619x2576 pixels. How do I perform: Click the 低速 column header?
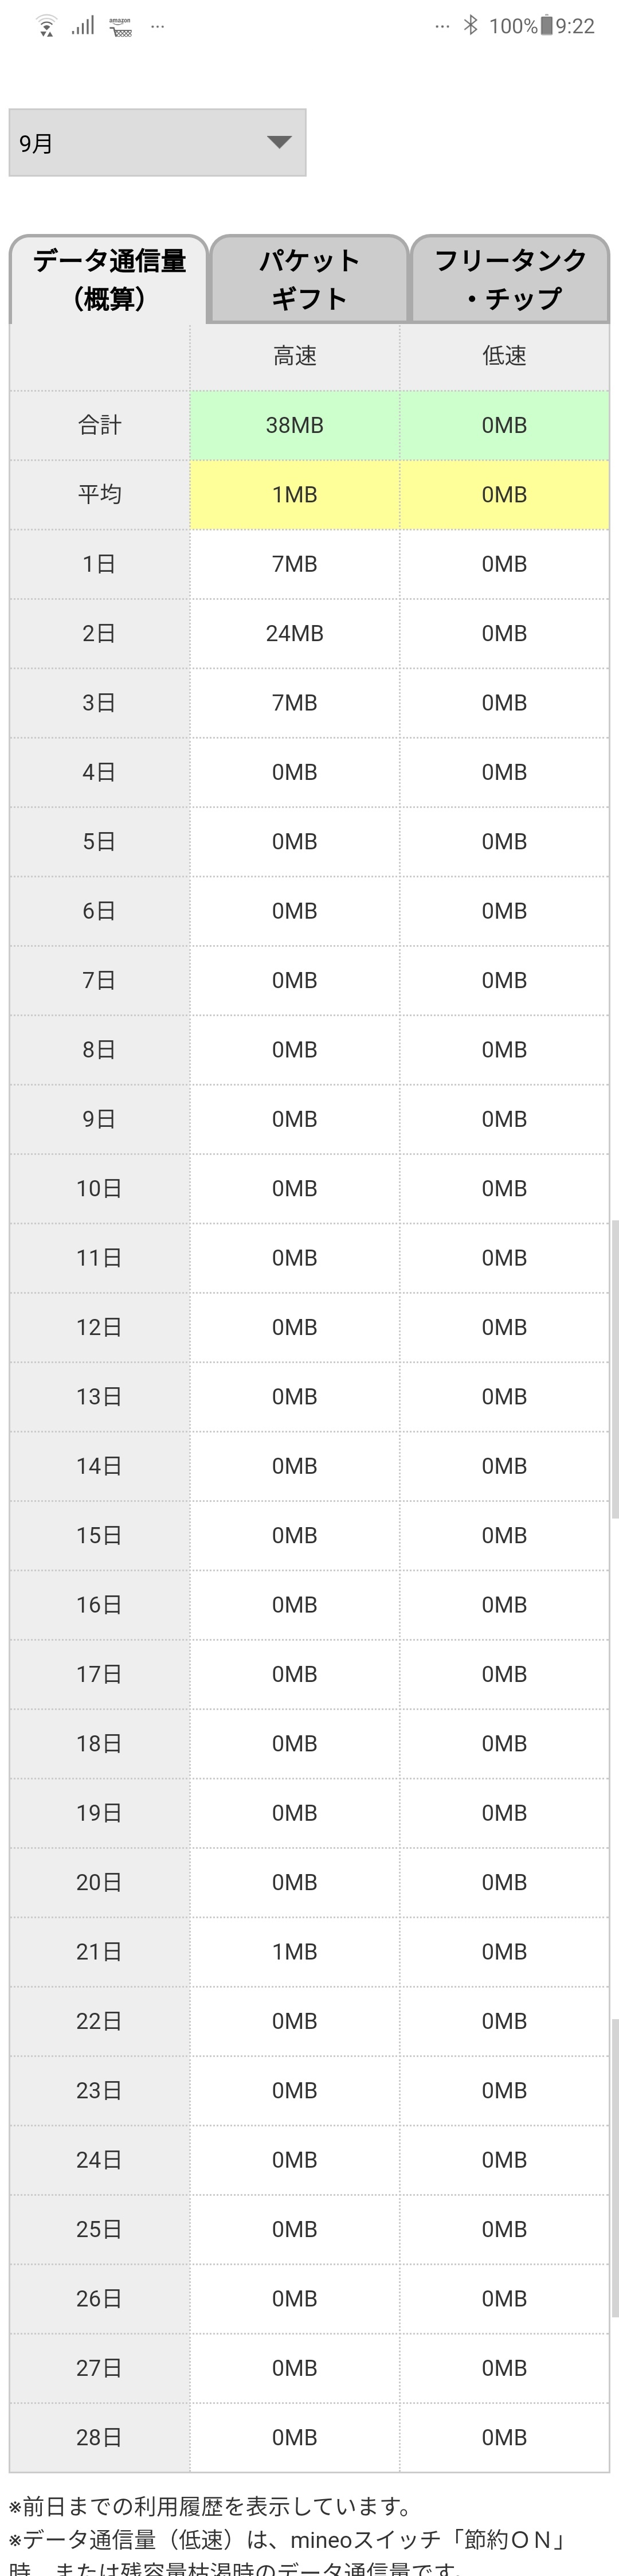point(504,356)
